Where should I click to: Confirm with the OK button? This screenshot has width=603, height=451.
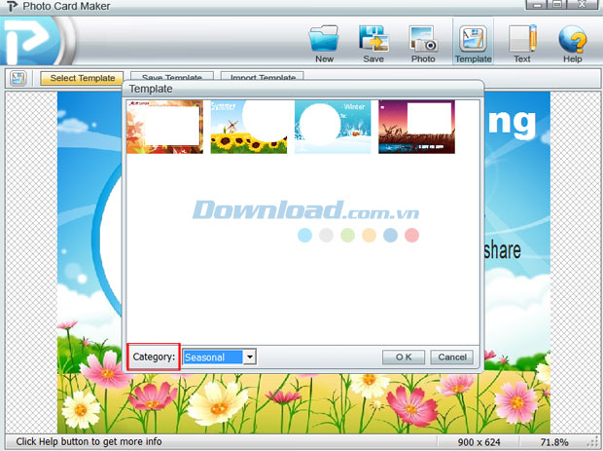(x=404, y=357)
